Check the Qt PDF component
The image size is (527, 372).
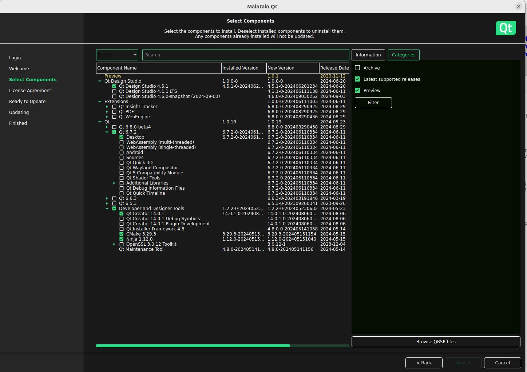tap(114, 112)
